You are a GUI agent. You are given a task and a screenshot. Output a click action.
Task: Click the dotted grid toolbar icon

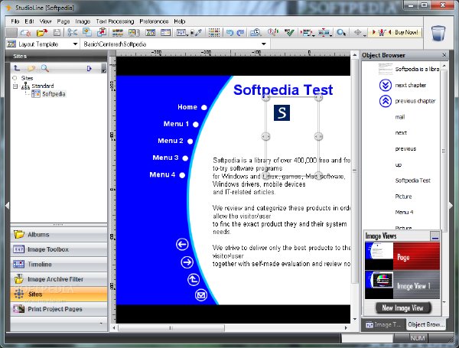click(x=214, y=32)
